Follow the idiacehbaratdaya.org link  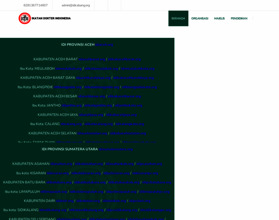(93, 78)
